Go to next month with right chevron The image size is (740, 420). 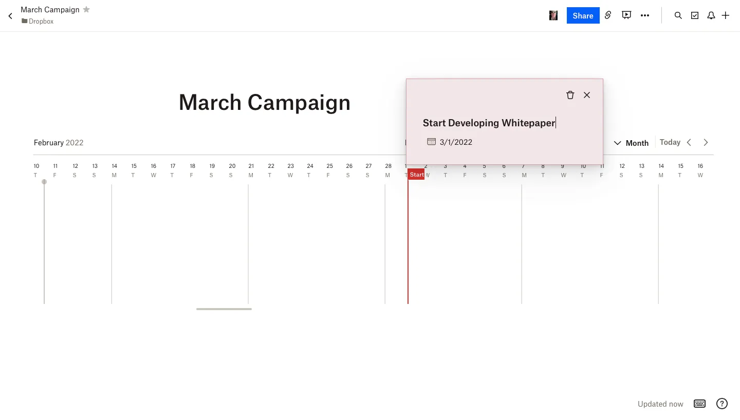pyautogui.click(x=706, y=142)
